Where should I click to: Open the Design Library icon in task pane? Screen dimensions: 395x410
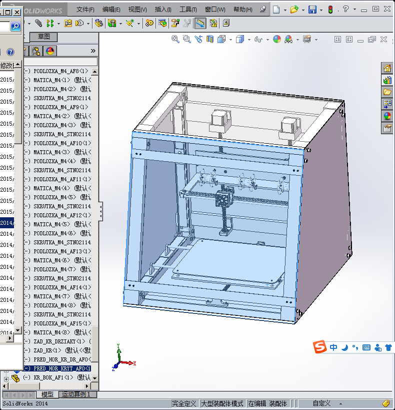coord(387,80)
